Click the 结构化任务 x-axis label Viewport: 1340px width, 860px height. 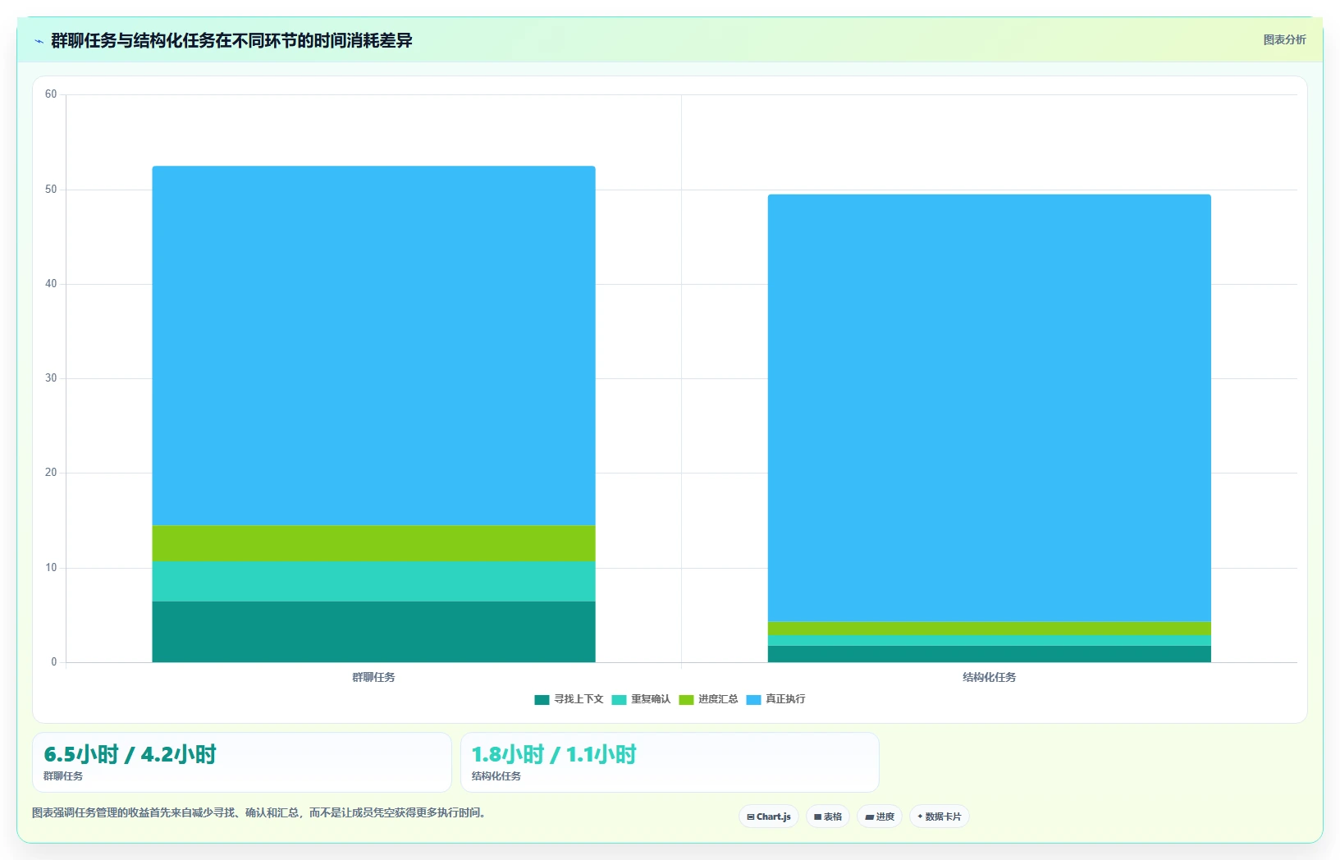point(989,677)
